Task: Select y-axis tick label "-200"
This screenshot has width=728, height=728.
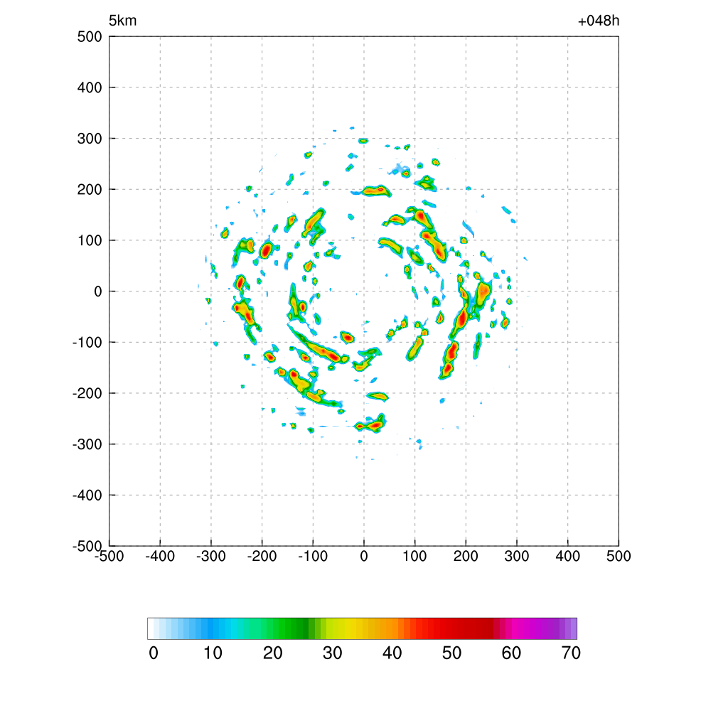Action: [x=87, y=394]
